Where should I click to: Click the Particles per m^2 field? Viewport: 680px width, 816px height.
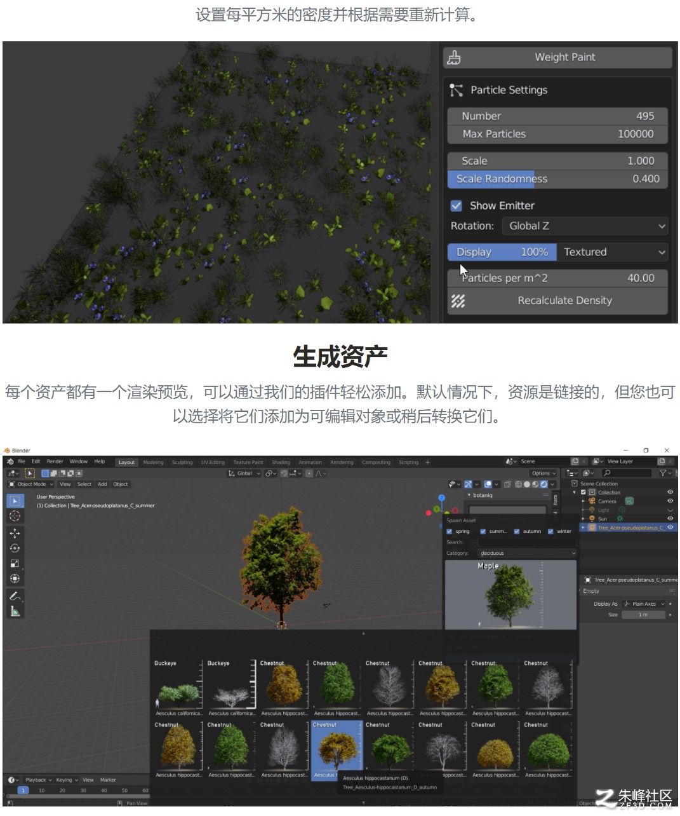click(x=557, y=278)
